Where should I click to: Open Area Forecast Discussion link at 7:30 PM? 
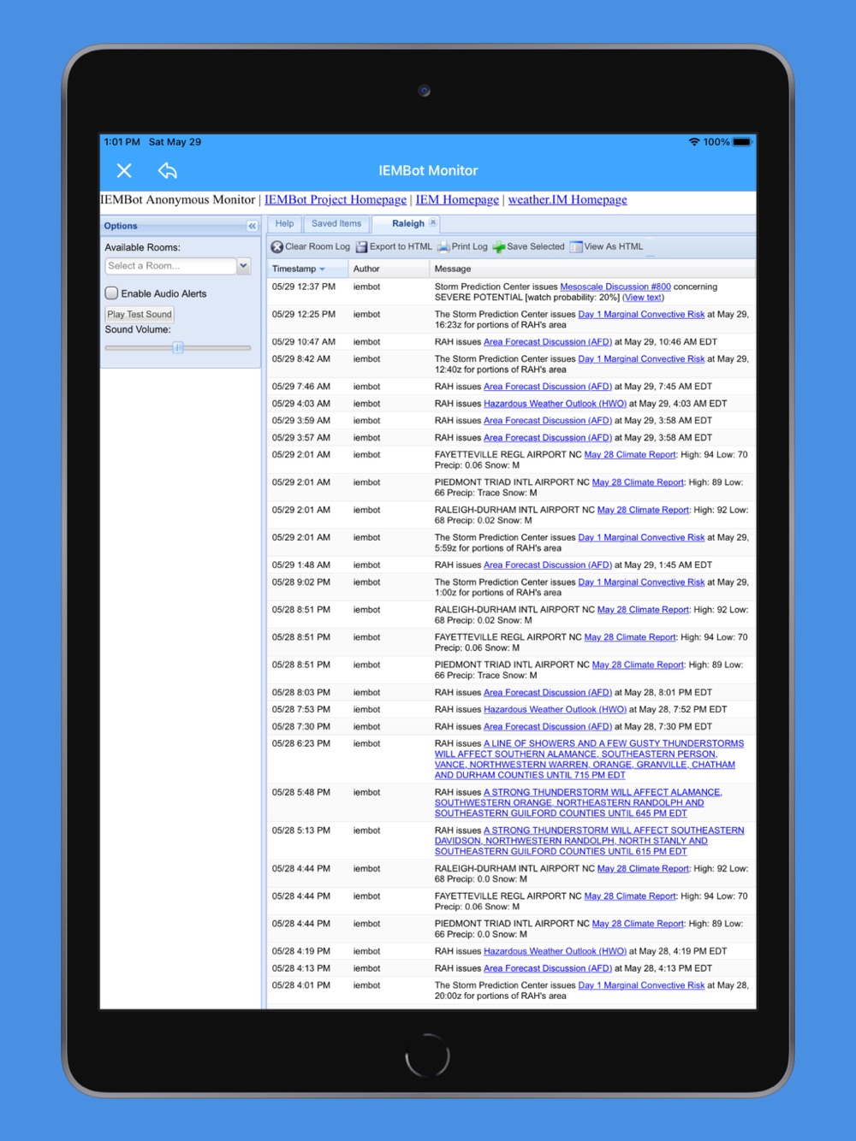point(548,726)
